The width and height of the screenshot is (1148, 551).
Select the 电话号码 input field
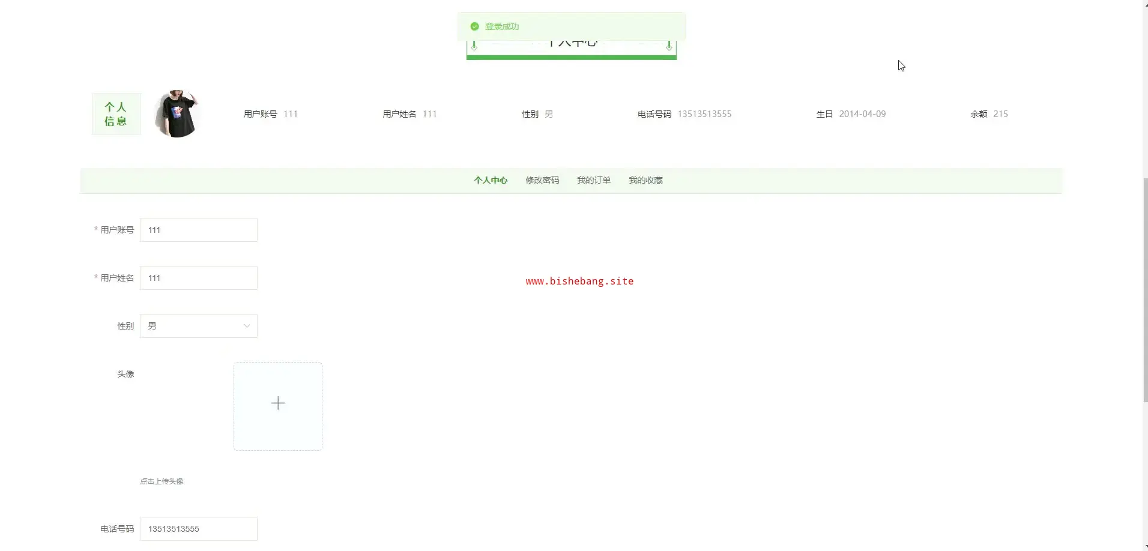coord(199,529)
